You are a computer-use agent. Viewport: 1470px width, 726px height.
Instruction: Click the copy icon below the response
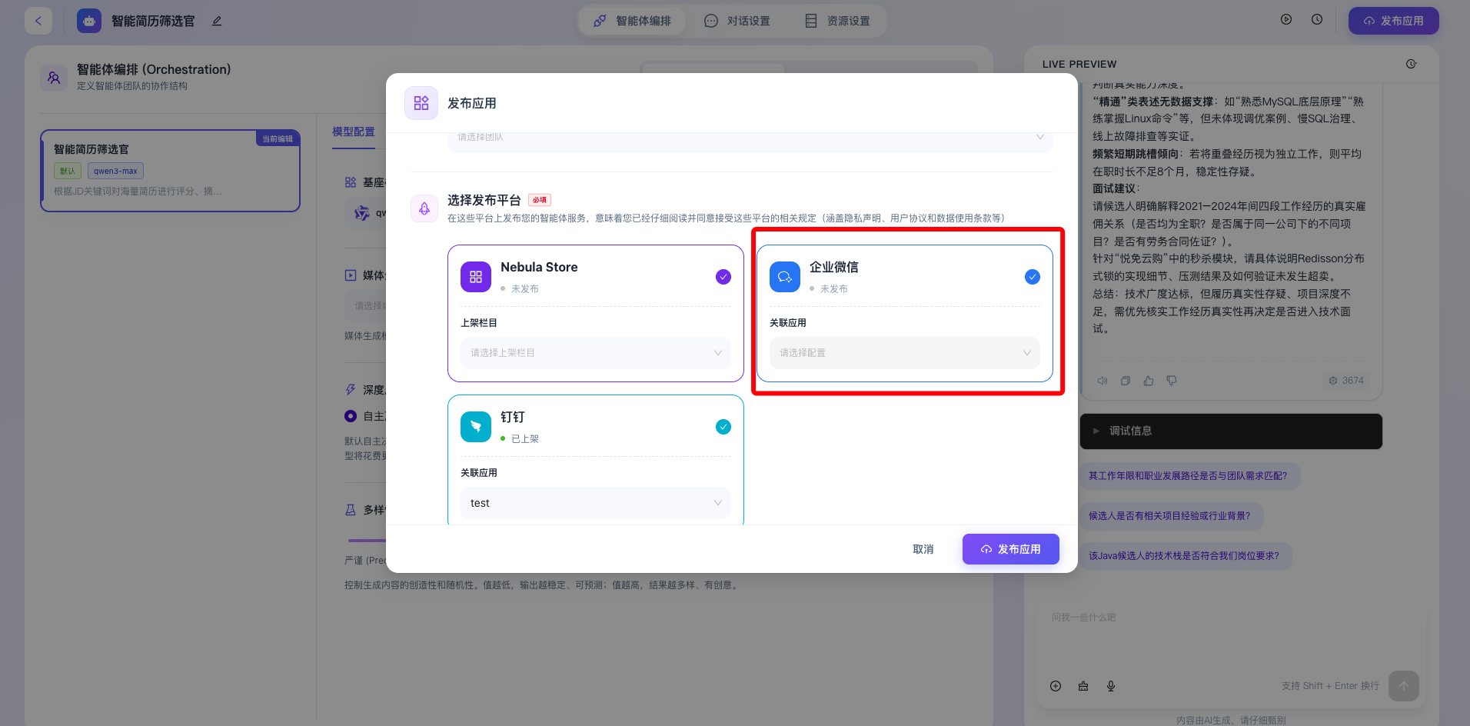tap(1126, 381)
